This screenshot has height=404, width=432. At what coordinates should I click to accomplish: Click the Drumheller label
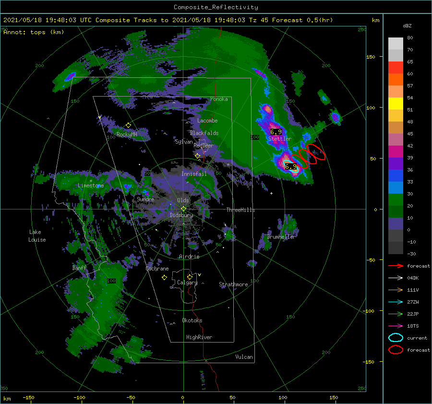(x=281, y=237)
